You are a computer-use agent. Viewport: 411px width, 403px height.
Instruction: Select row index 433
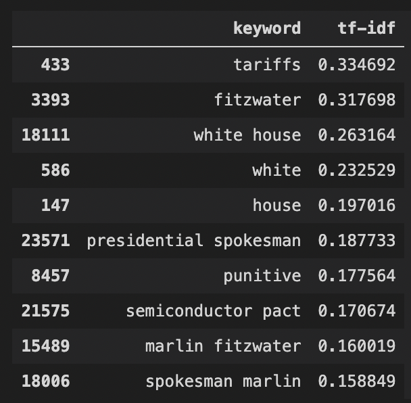pos(54,65)
